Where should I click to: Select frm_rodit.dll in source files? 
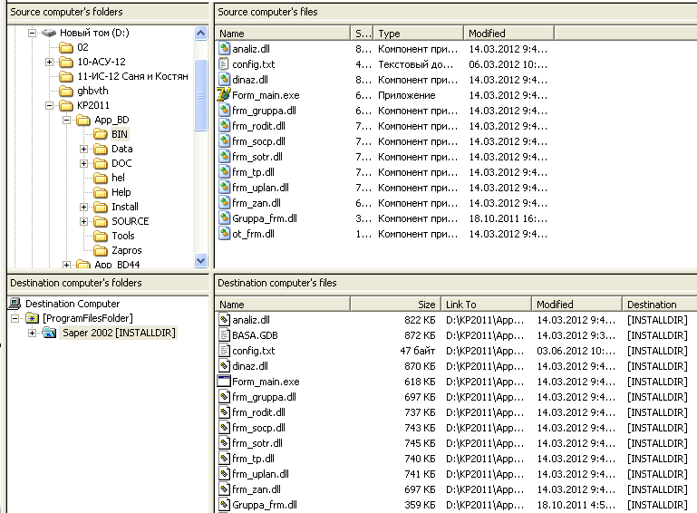point(258,126)
